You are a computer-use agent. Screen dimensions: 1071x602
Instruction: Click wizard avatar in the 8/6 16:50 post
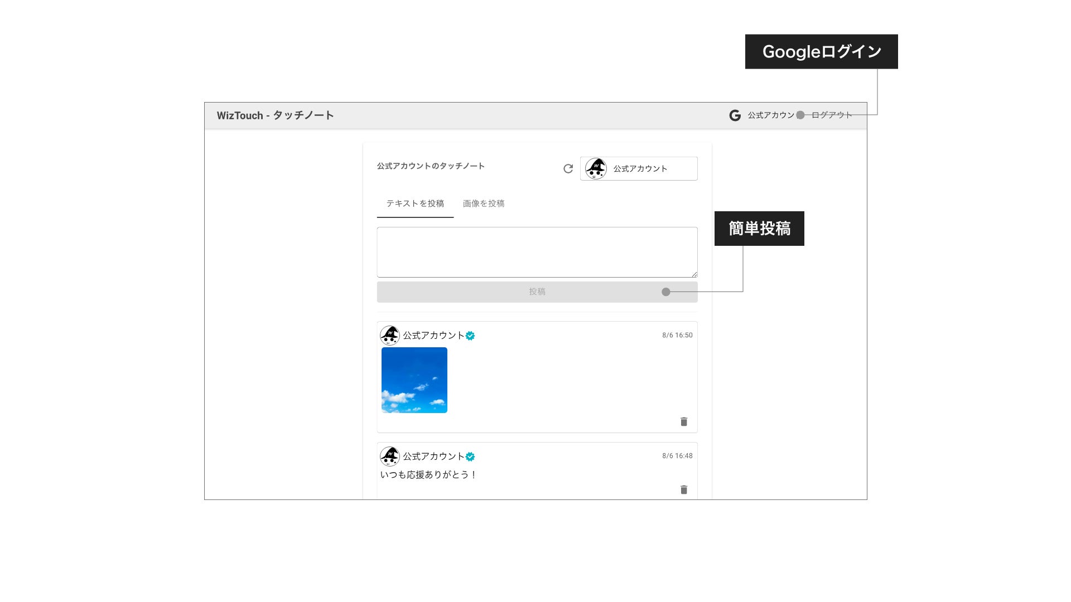[x=389, y=336]
